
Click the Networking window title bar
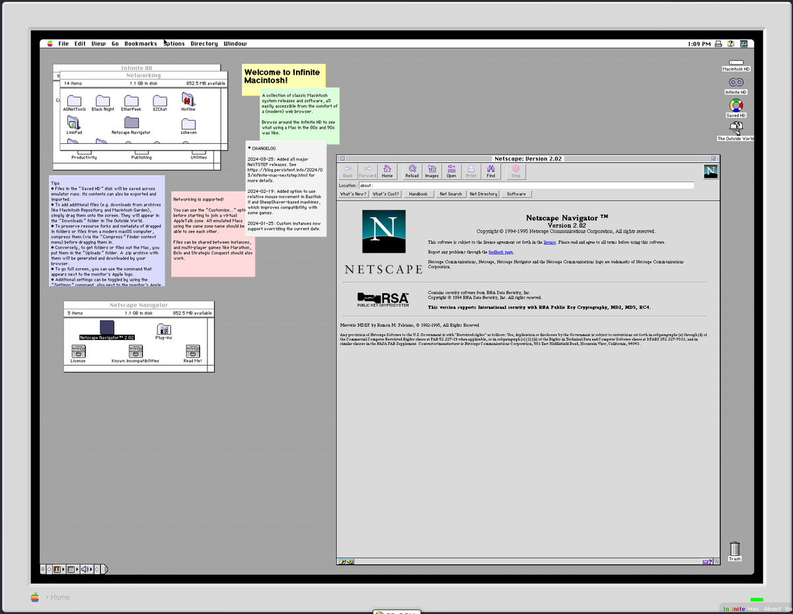point(143,75)
